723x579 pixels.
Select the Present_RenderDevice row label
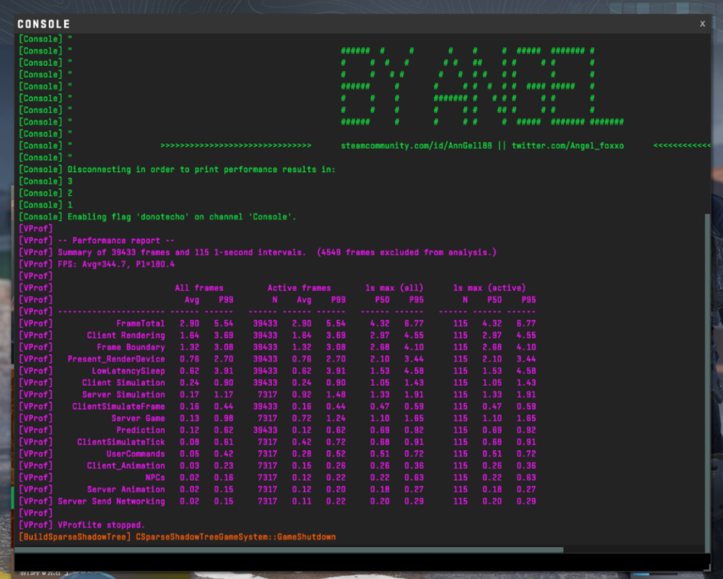click(x=116, y=359)
